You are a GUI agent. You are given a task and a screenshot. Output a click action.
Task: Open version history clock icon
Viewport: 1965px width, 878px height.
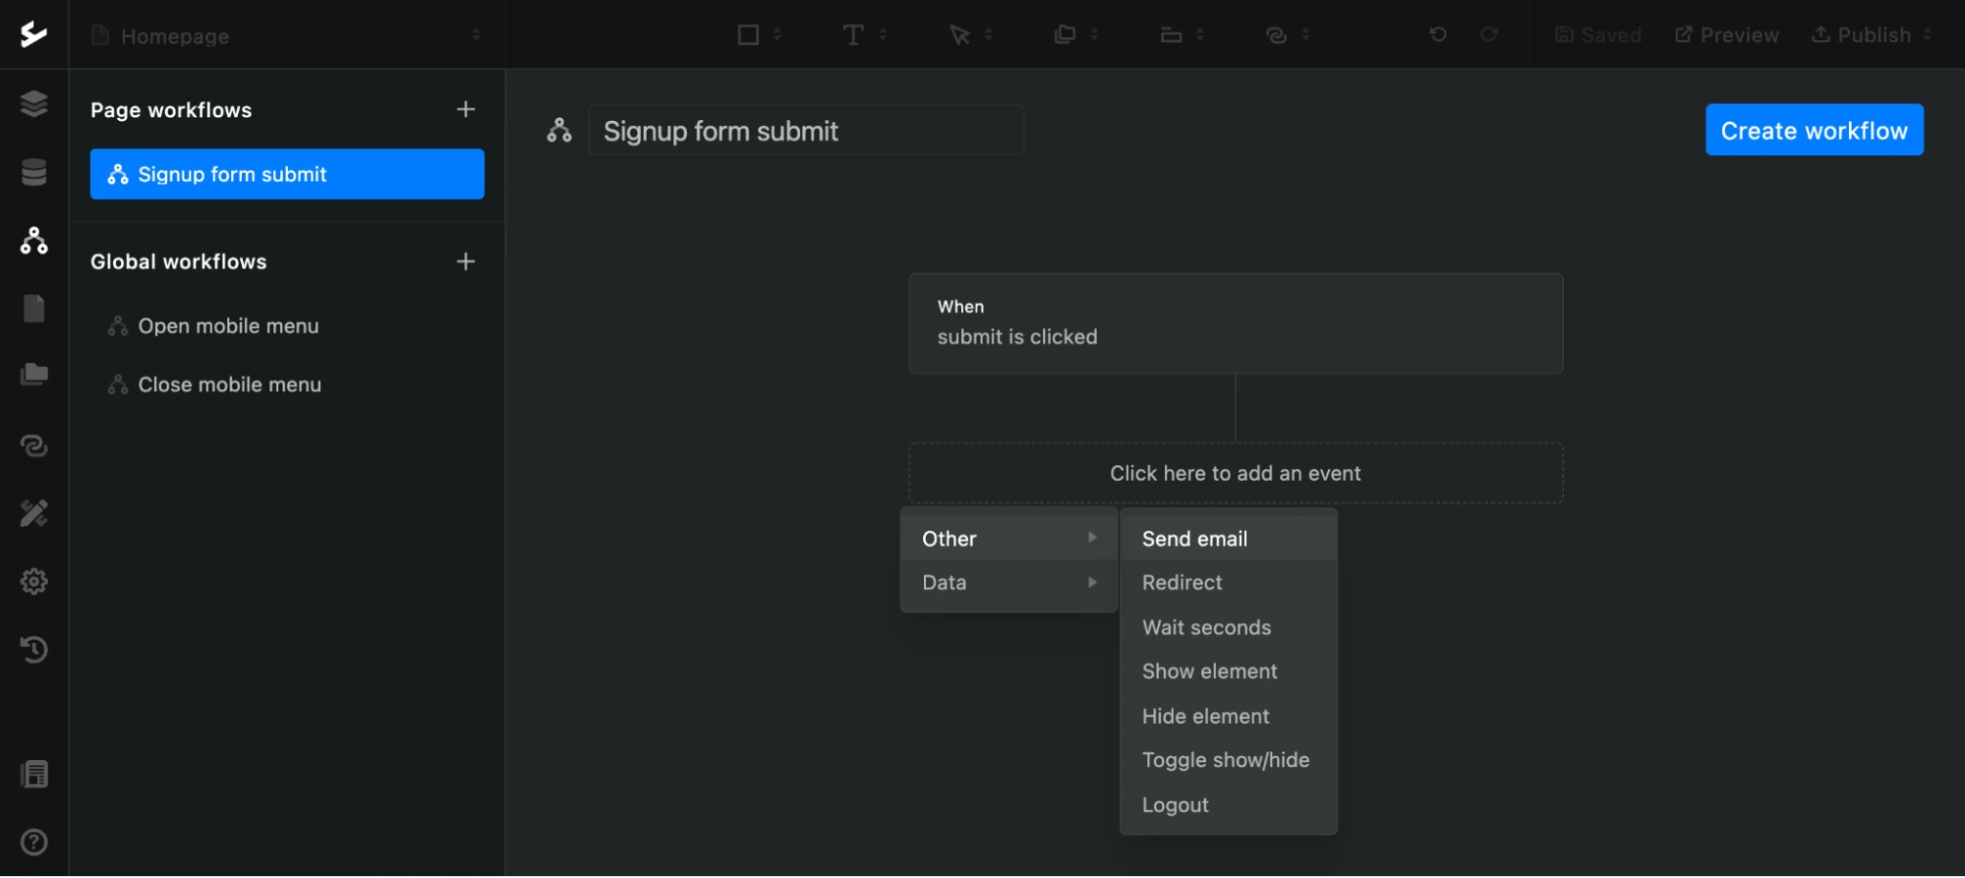click(x=34, y=649)
